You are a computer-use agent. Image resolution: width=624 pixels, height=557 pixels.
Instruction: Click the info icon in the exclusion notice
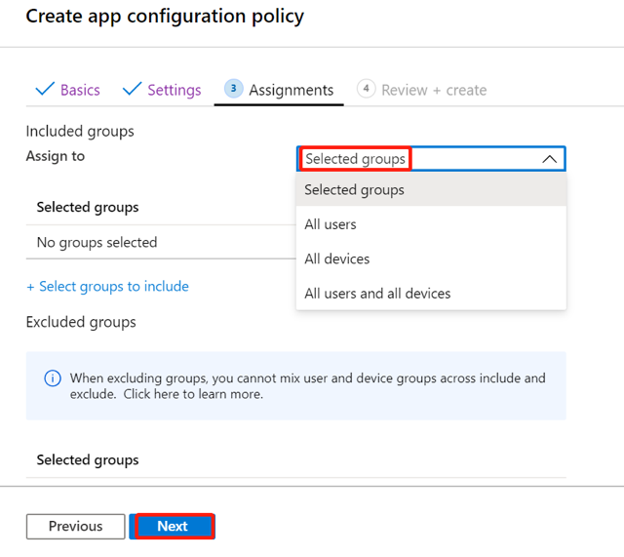pos(53,378)
